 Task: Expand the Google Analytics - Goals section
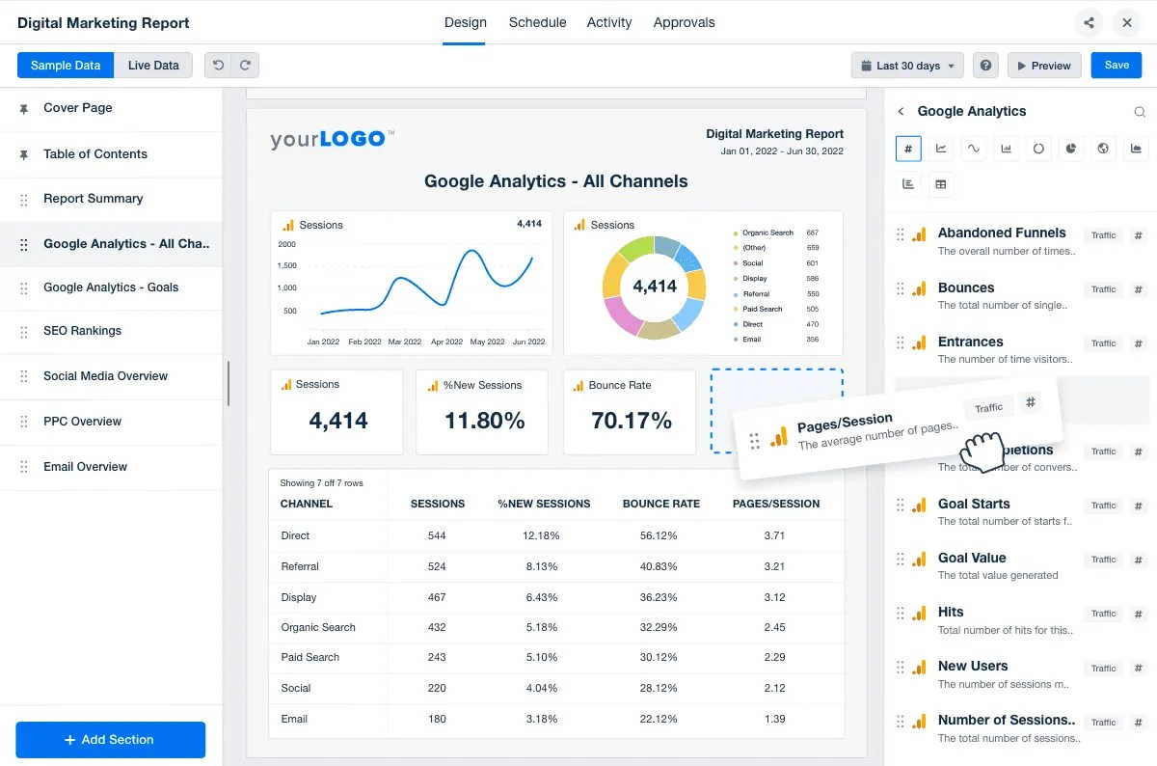coord(112,287)
